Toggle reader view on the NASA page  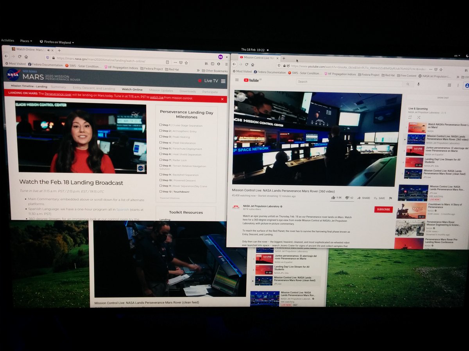[167, 62]
